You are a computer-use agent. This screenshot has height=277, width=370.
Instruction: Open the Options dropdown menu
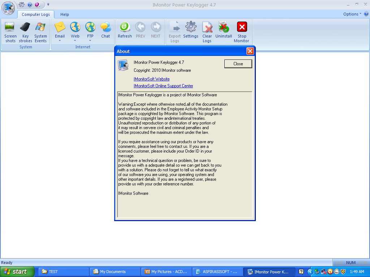(352, 14)
